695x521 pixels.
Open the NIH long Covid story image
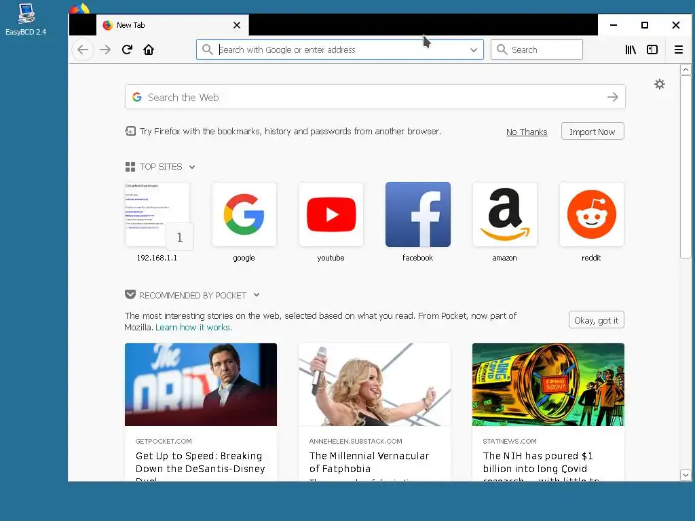tap(548, 385)
